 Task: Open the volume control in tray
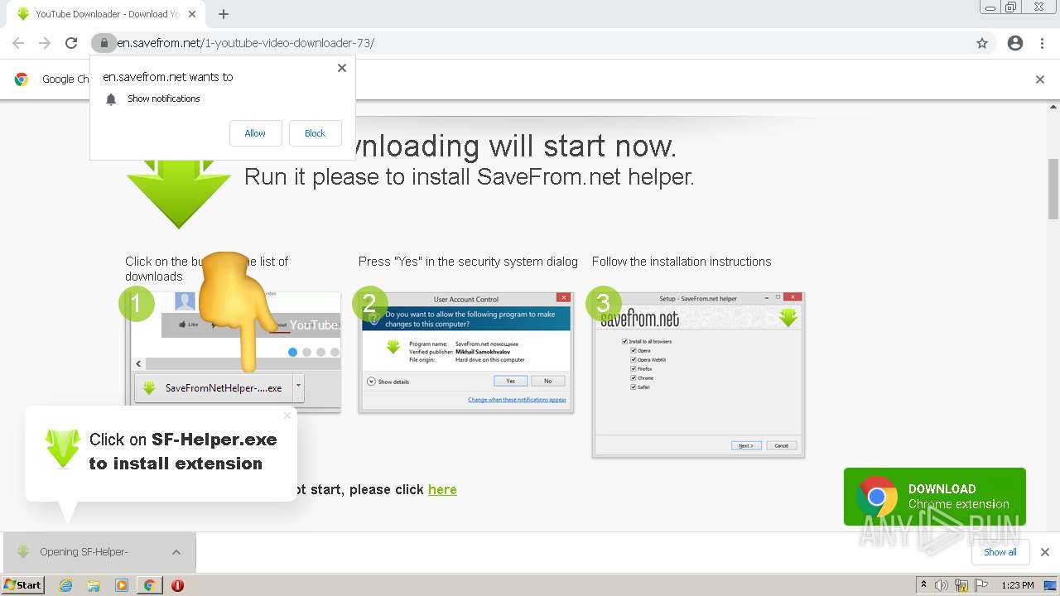pos(942,585)
